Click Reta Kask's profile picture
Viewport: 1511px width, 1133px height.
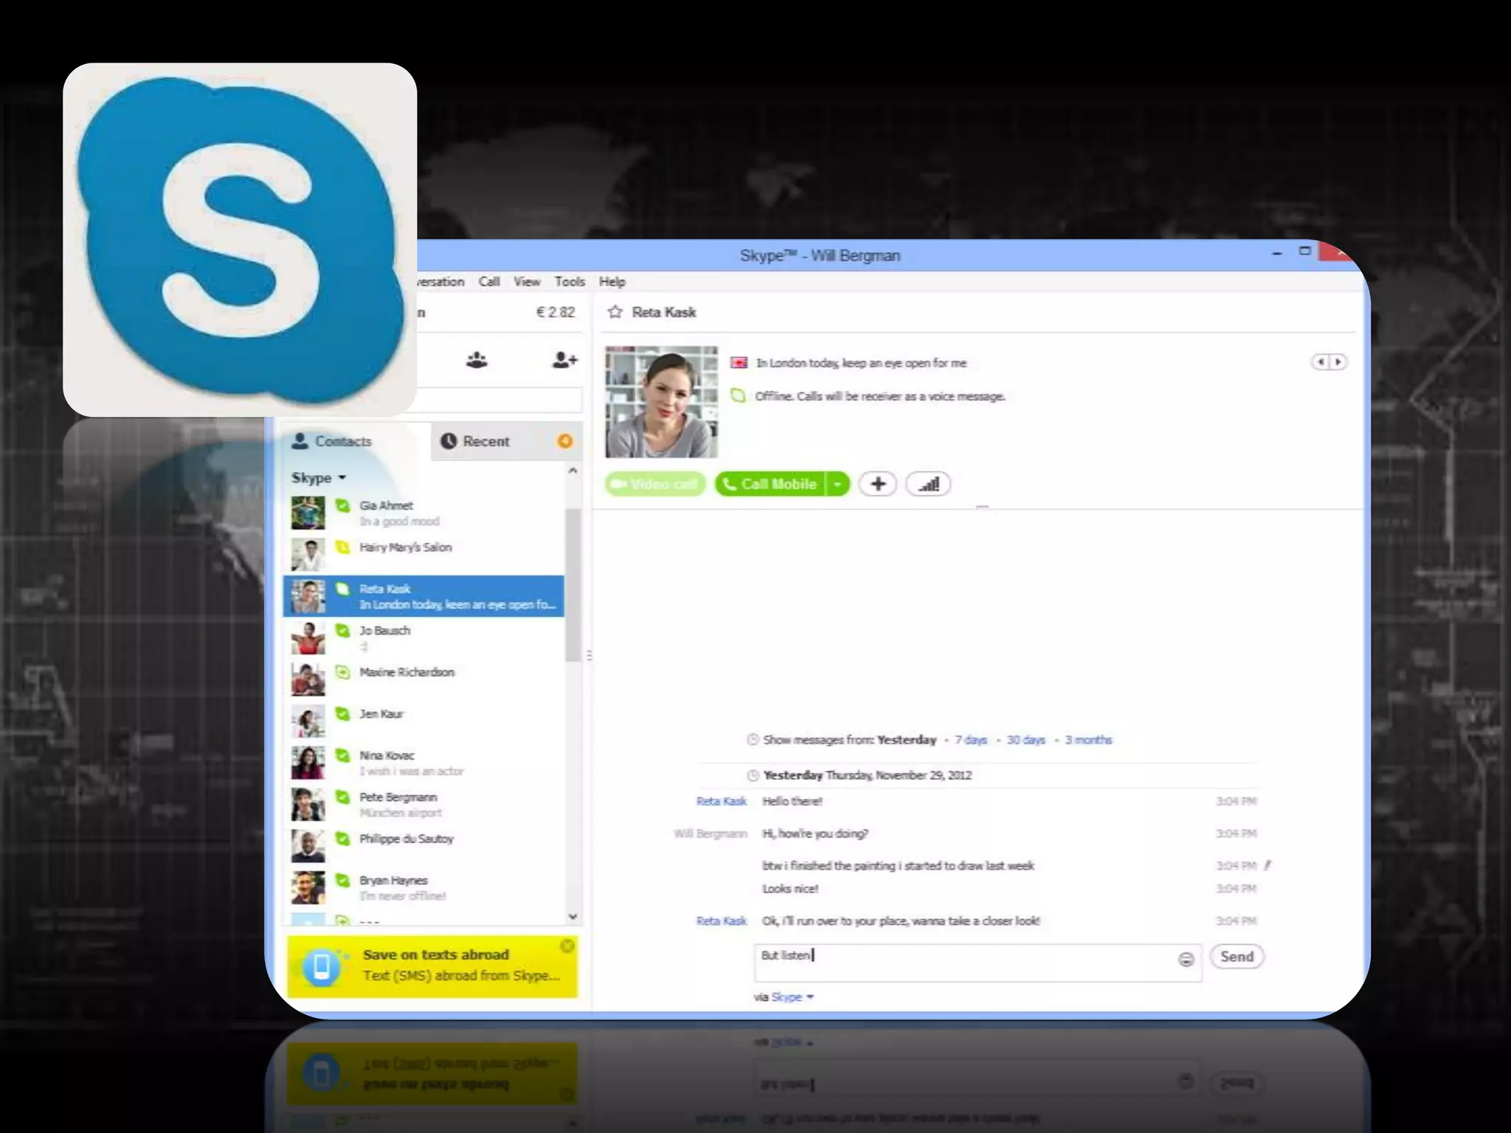coord(661,401)
